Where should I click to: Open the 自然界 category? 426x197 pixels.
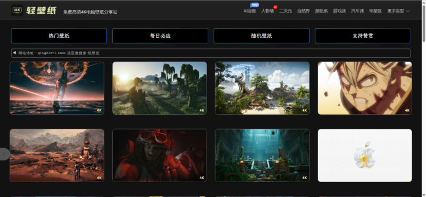pos(303,11)
